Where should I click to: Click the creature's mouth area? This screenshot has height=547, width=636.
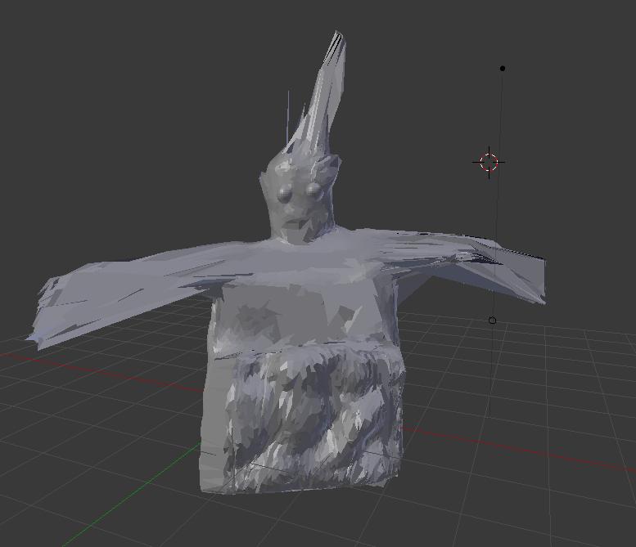(x=296, y=220)
